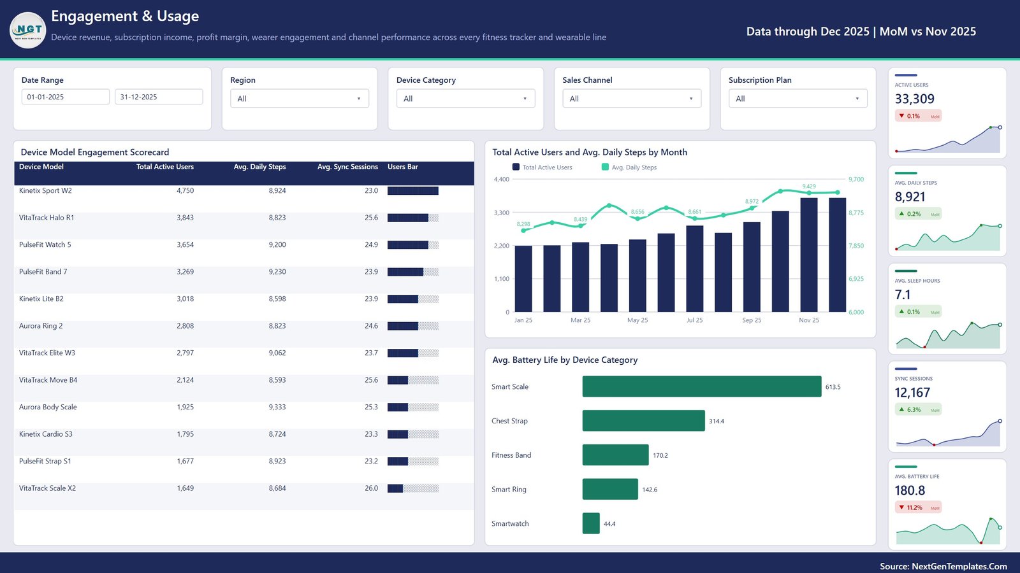Click the Kinetix Sport W2 users bar
The width and height of the screenshot is (1020, 573).
coord(413,190)
